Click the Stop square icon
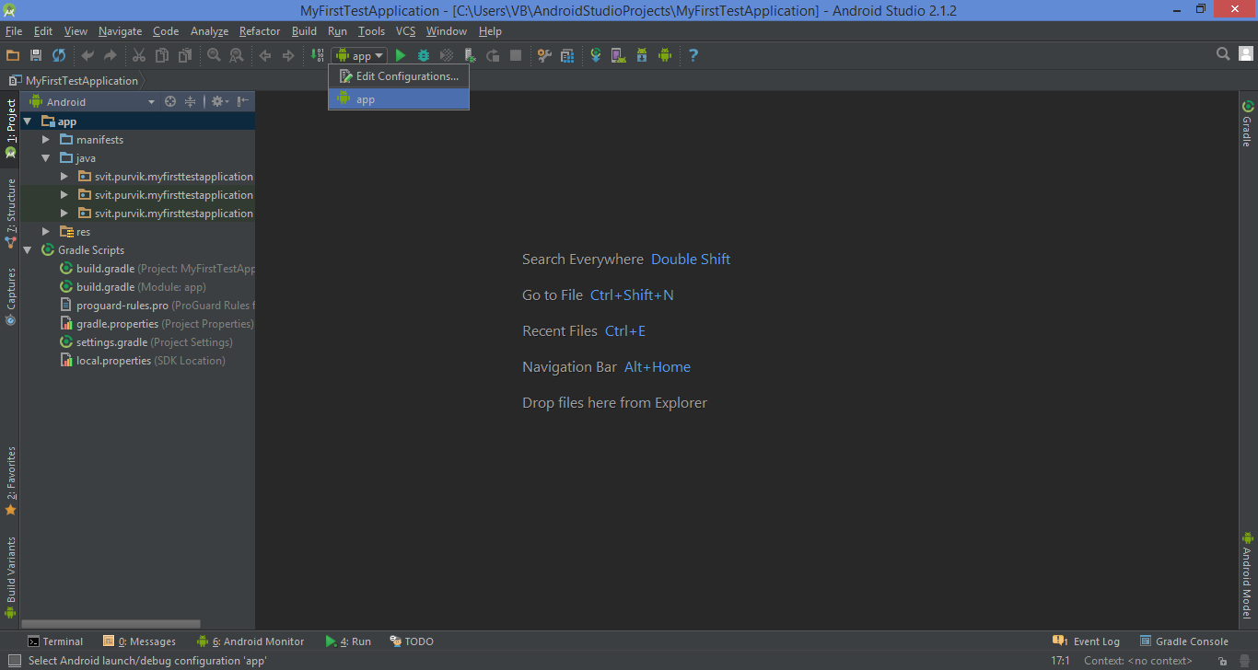This screenshot has width=1258, height=670. click(x=516, y=55)
